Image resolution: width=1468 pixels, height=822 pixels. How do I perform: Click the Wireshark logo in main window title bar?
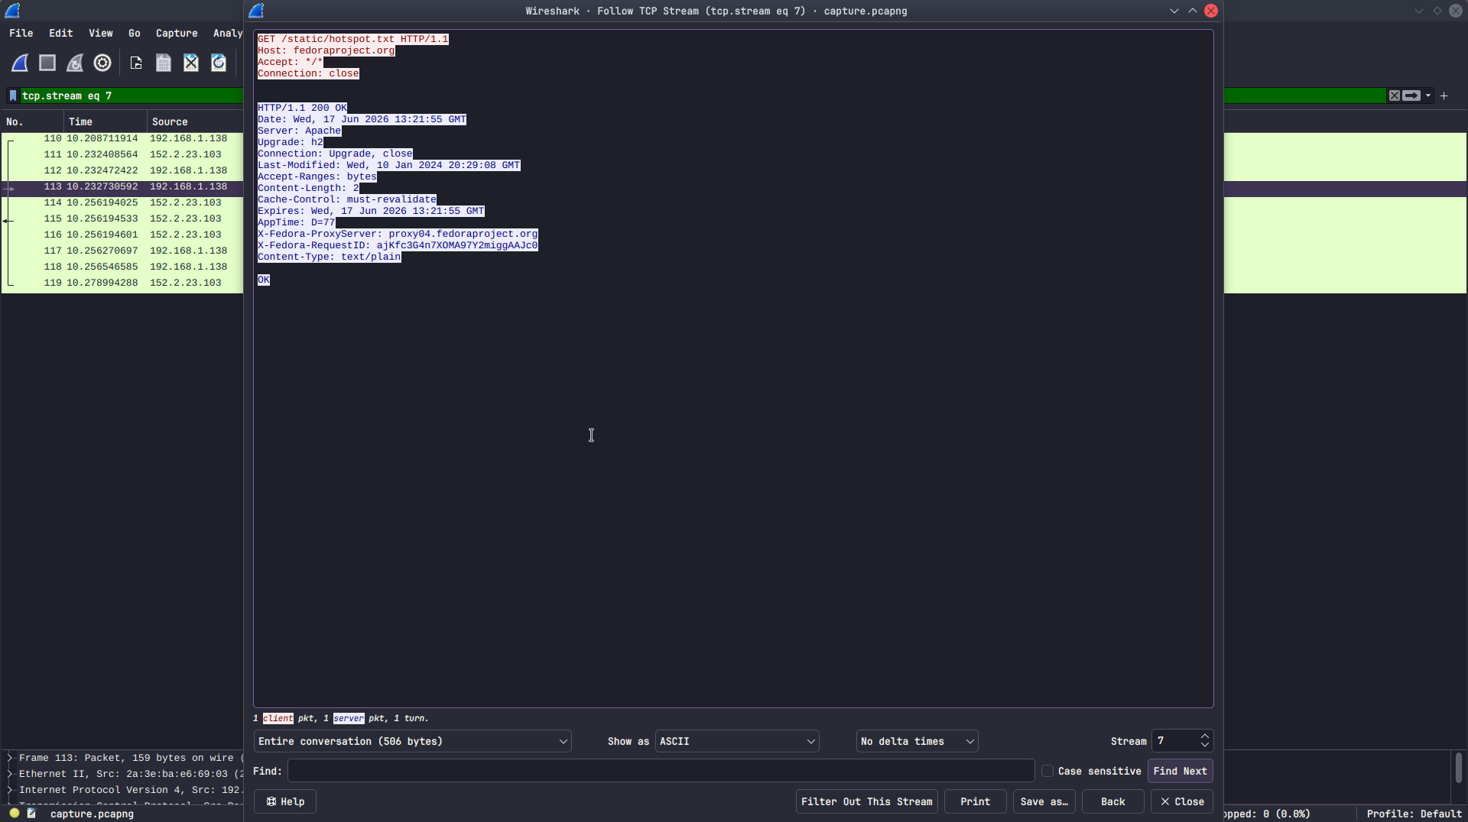[12, 11]
